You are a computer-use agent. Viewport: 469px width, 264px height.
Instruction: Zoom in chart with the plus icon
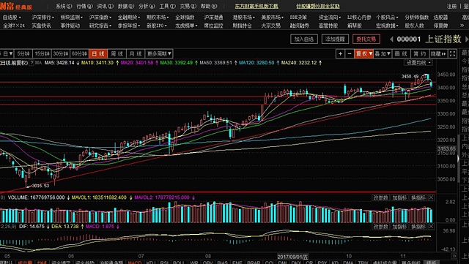click(340, 54)
